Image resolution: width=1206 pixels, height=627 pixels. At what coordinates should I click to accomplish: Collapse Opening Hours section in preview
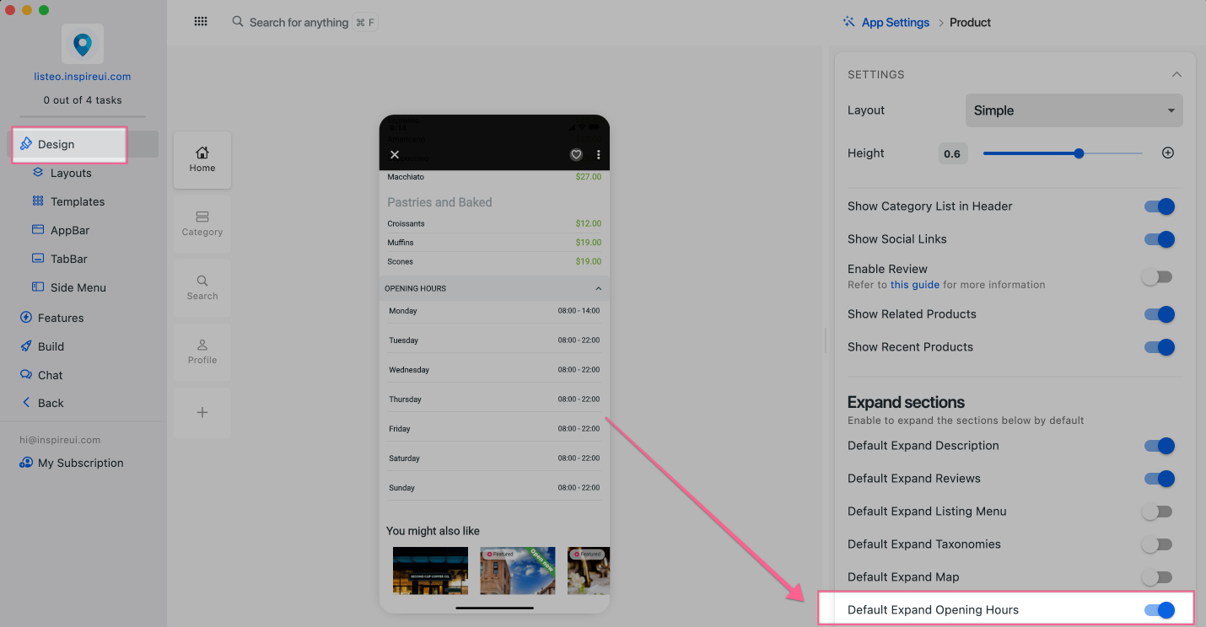(598, 288)
